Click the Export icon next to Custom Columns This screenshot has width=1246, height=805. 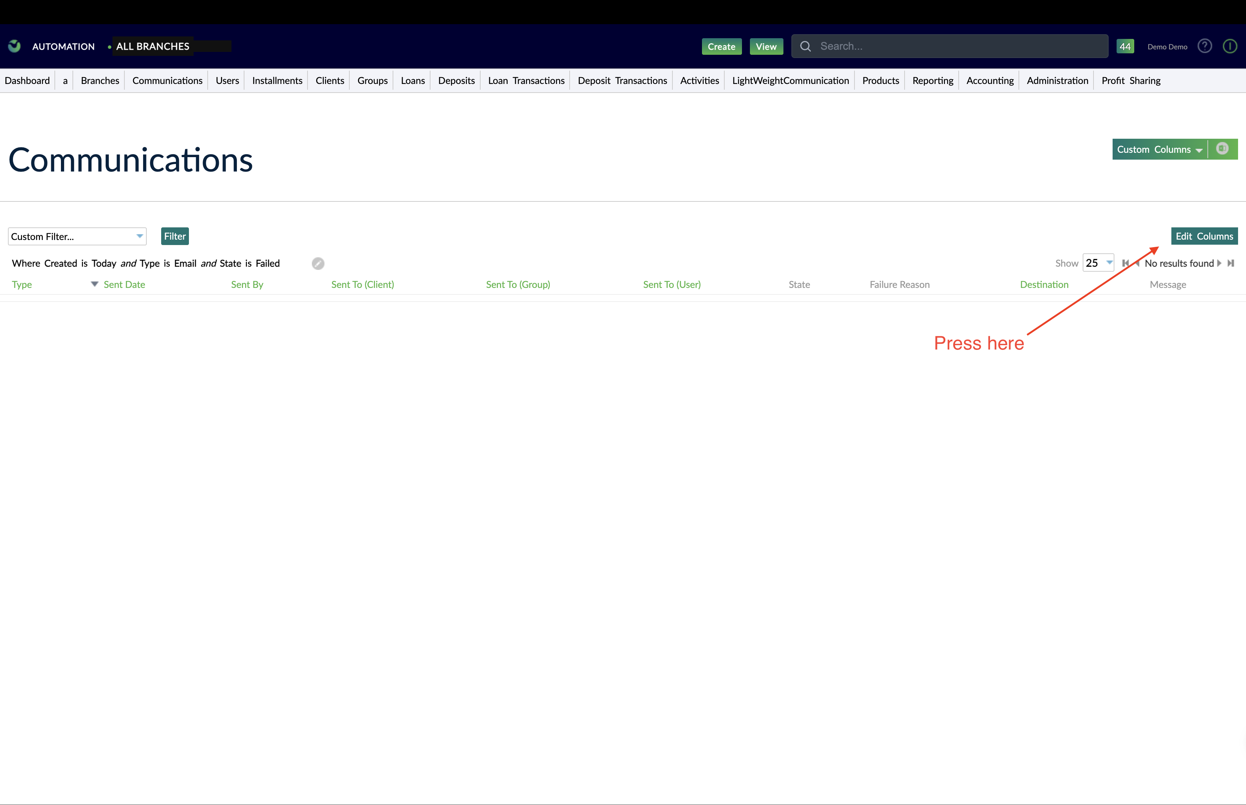click(1223, 149)
